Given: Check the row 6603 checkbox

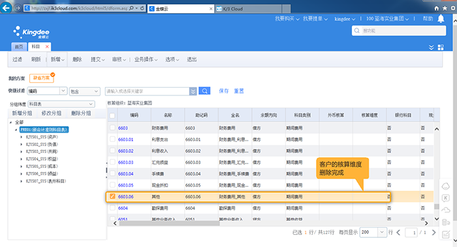Looking at the screenshot, I should (x=112, y=127).
